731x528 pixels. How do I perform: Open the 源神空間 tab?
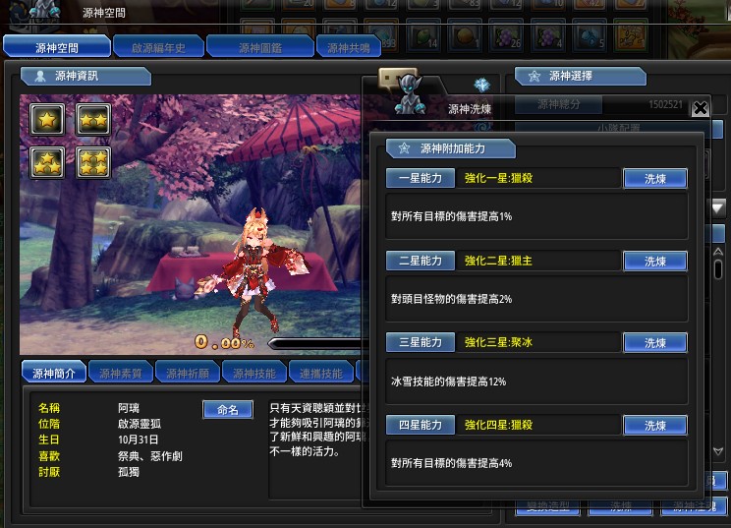pyautogui.click(x=57, y=47)
